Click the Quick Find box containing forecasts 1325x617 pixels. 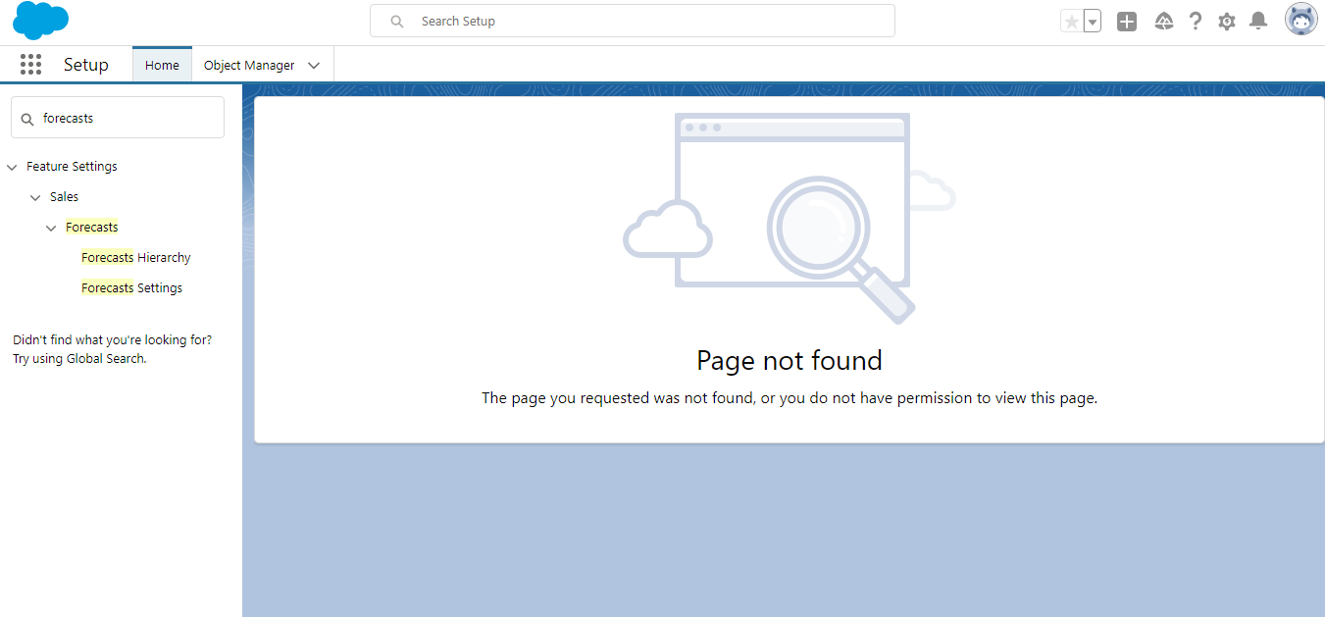[118, 117]
